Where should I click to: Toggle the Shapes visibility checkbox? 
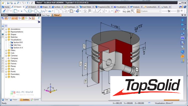[x=3, y=34]
